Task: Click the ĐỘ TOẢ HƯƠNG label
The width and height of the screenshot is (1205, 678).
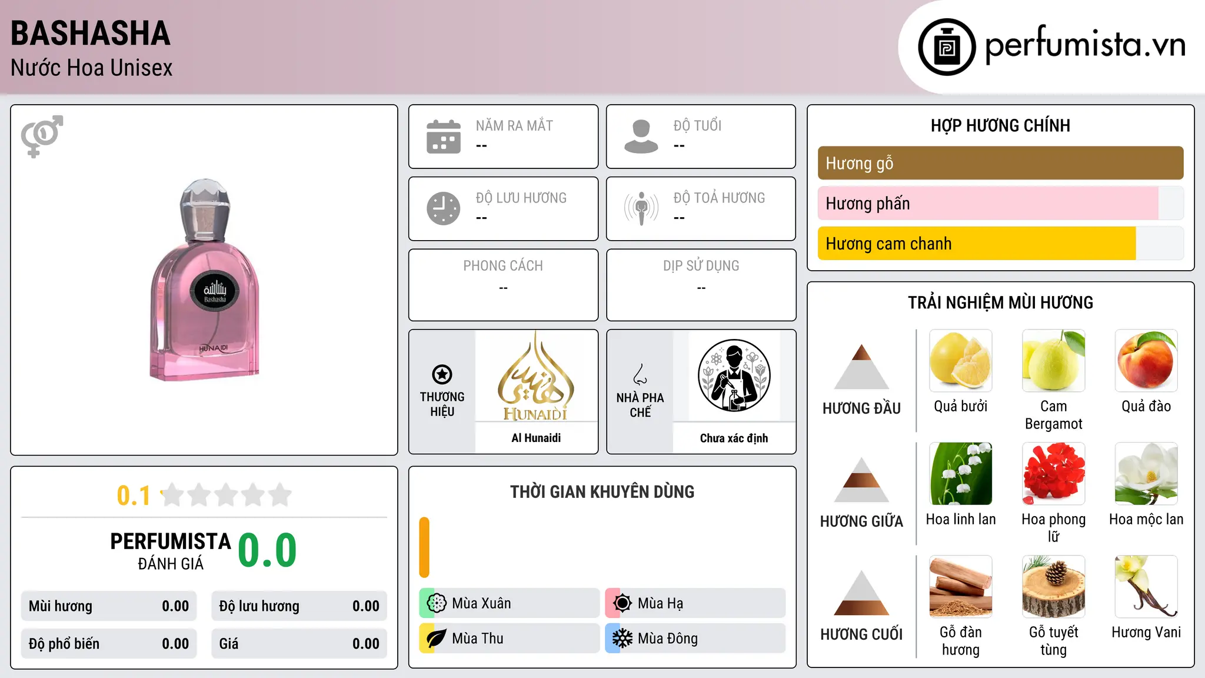Action: [x=719, y=198]
